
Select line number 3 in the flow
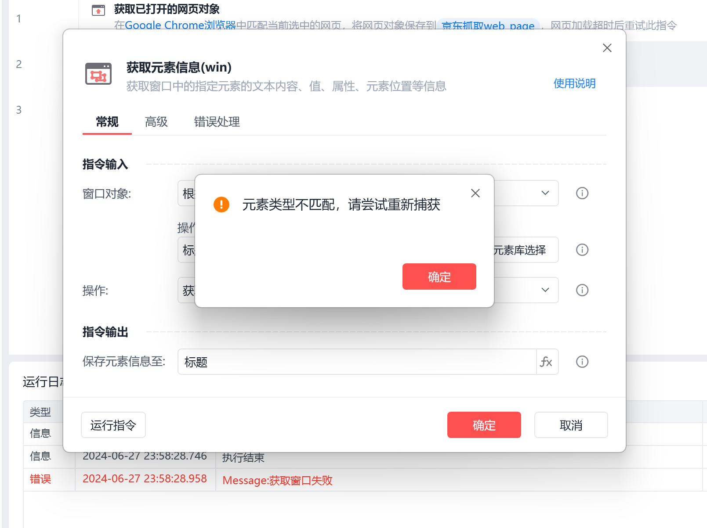[19, 110]
